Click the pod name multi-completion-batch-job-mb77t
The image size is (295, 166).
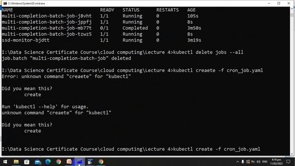[x=47, y=28]
